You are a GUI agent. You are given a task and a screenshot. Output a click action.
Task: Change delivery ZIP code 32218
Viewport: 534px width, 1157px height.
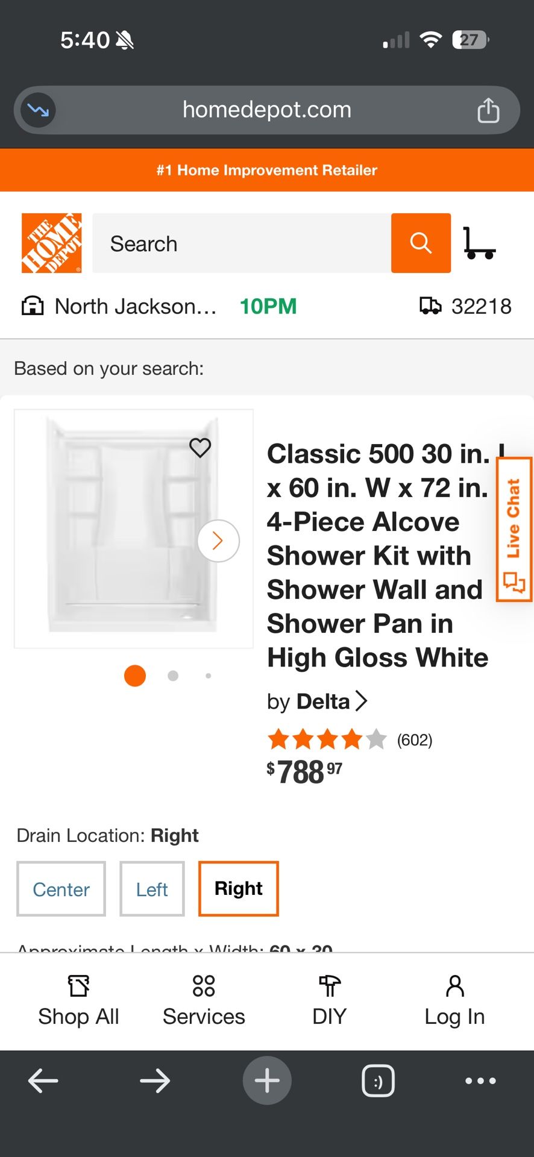click(466, 306)
